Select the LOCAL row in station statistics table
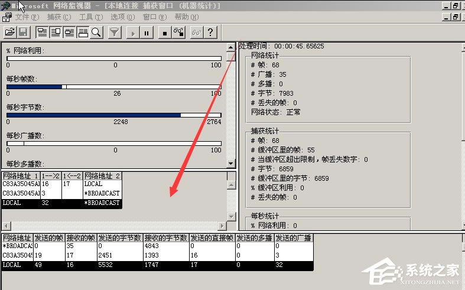This screenshot has width=465, height=290. pyautogui.click(x=158, y=265)
